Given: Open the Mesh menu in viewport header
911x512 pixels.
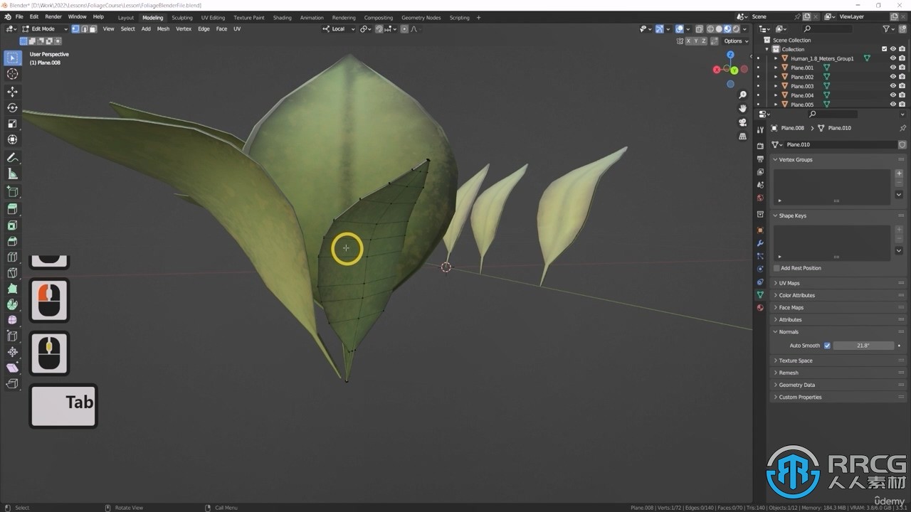Looking at the screenshot, I should (163, 29).
